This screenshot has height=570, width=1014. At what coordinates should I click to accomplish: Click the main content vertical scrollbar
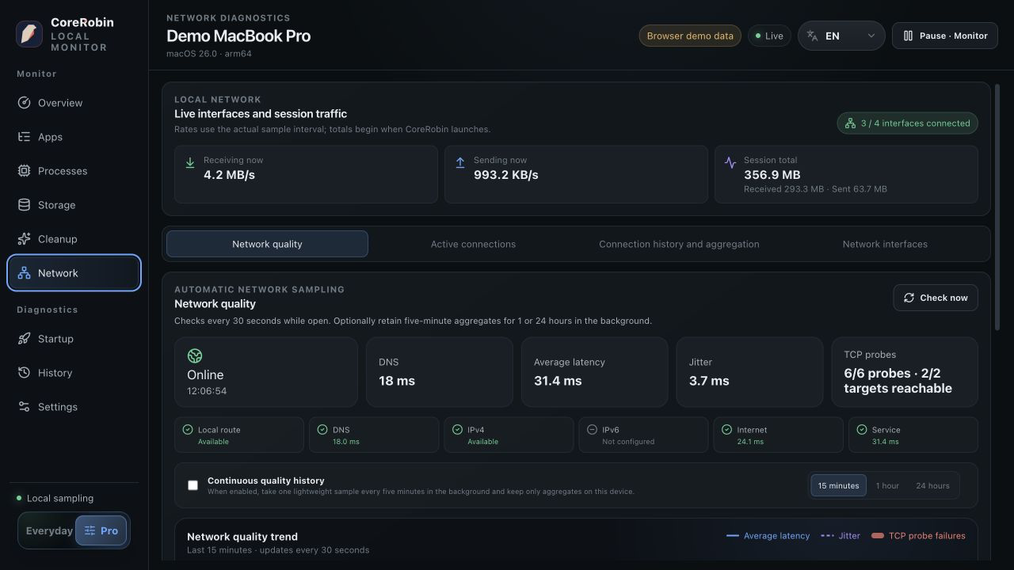(x=997, y=207)
